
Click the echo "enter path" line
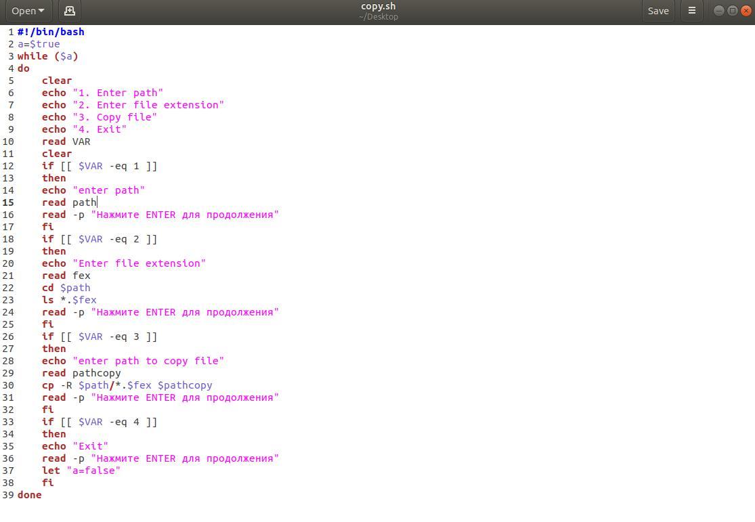coord(93,191)
